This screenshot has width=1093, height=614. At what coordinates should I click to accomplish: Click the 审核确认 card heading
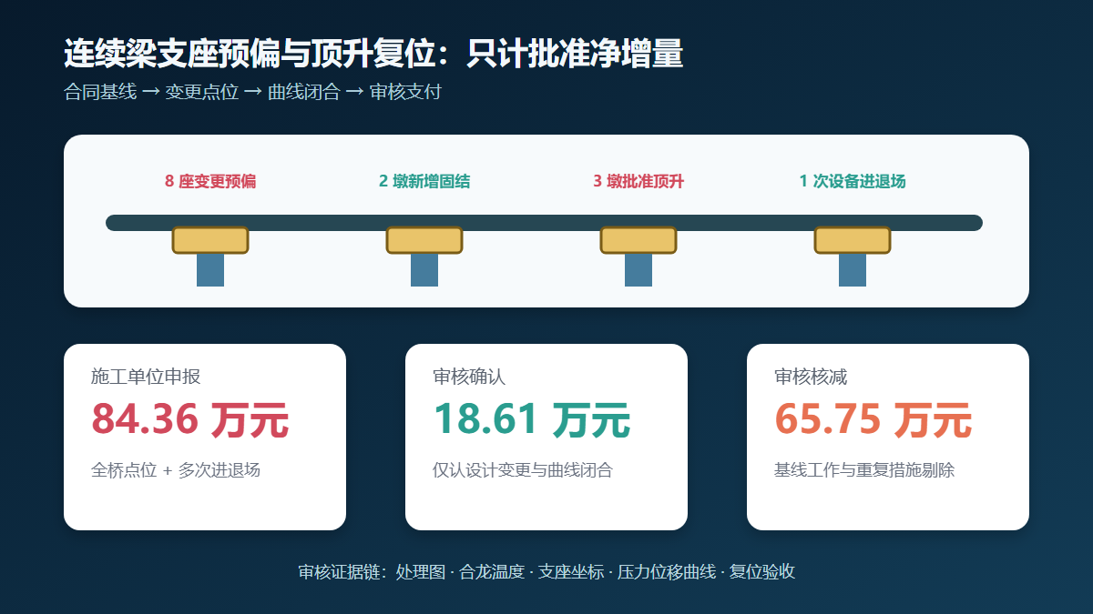coord(469,377)
